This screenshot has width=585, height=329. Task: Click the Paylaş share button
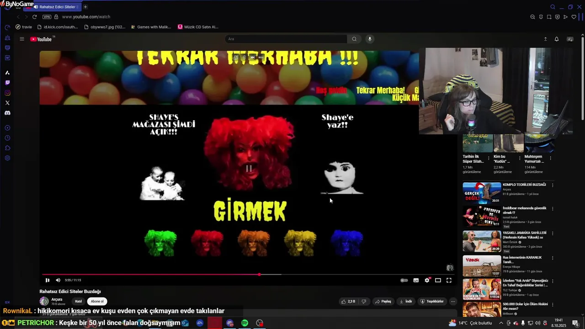383,302
